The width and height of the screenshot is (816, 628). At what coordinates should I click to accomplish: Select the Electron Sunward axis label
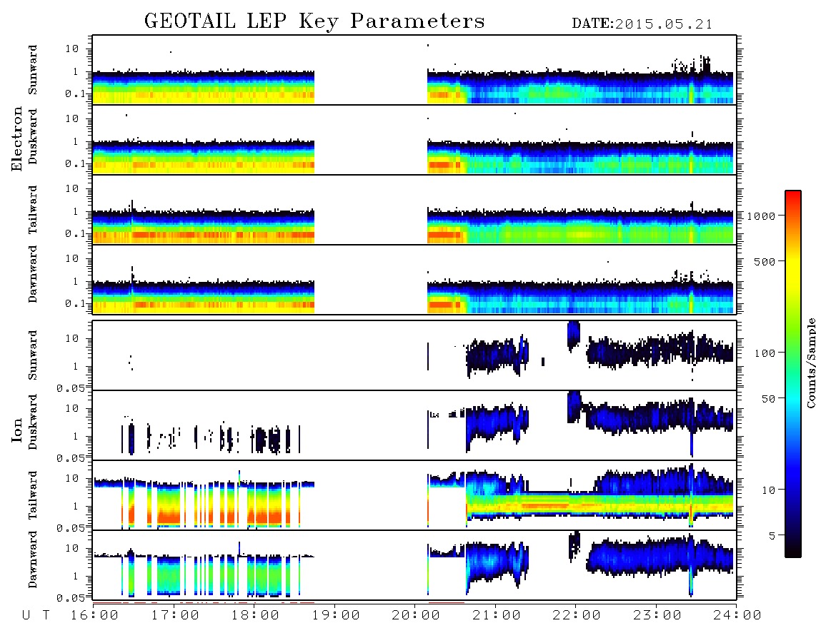tap(33, 70)
